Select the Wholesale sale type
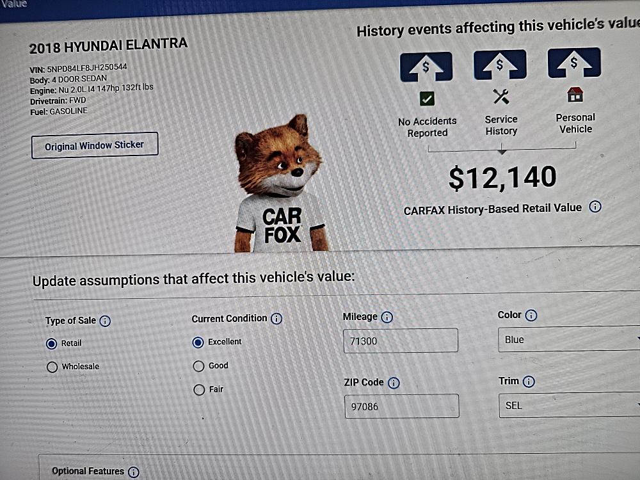The image size is (640, 480). pos(52,367)
